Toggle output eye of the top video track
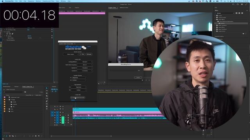 click(63, 107)
